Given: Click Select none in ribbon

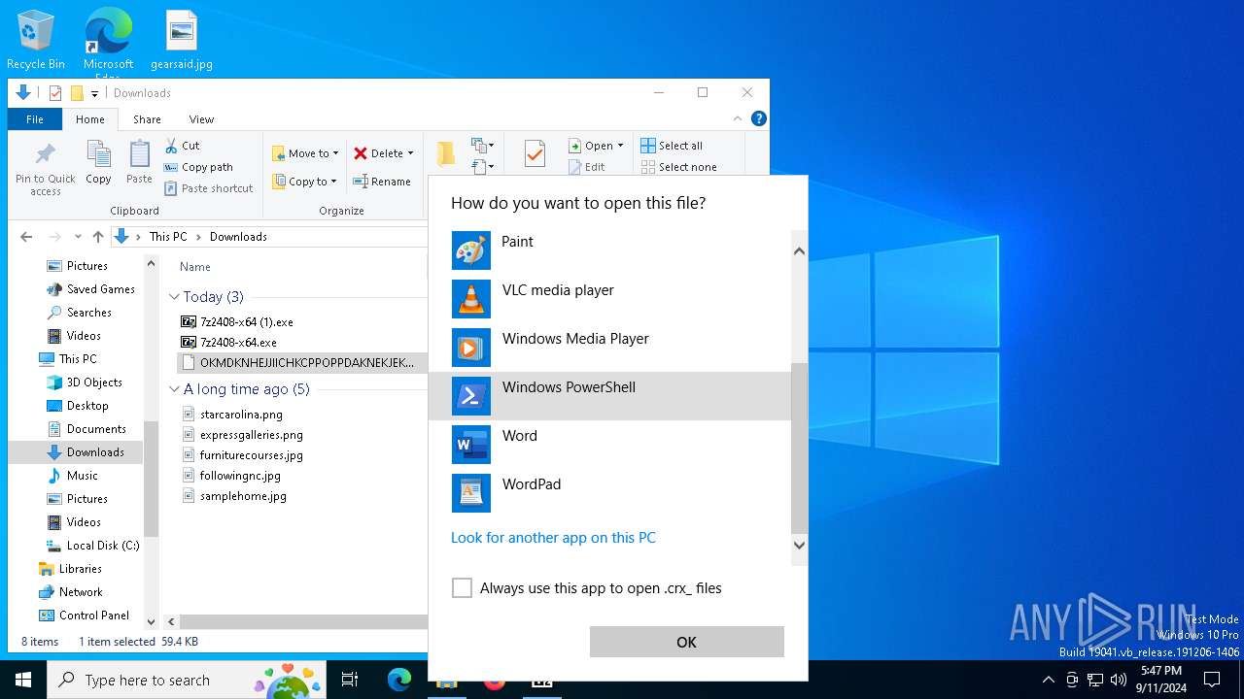Looking at the screenshot, I should (678, 167).
